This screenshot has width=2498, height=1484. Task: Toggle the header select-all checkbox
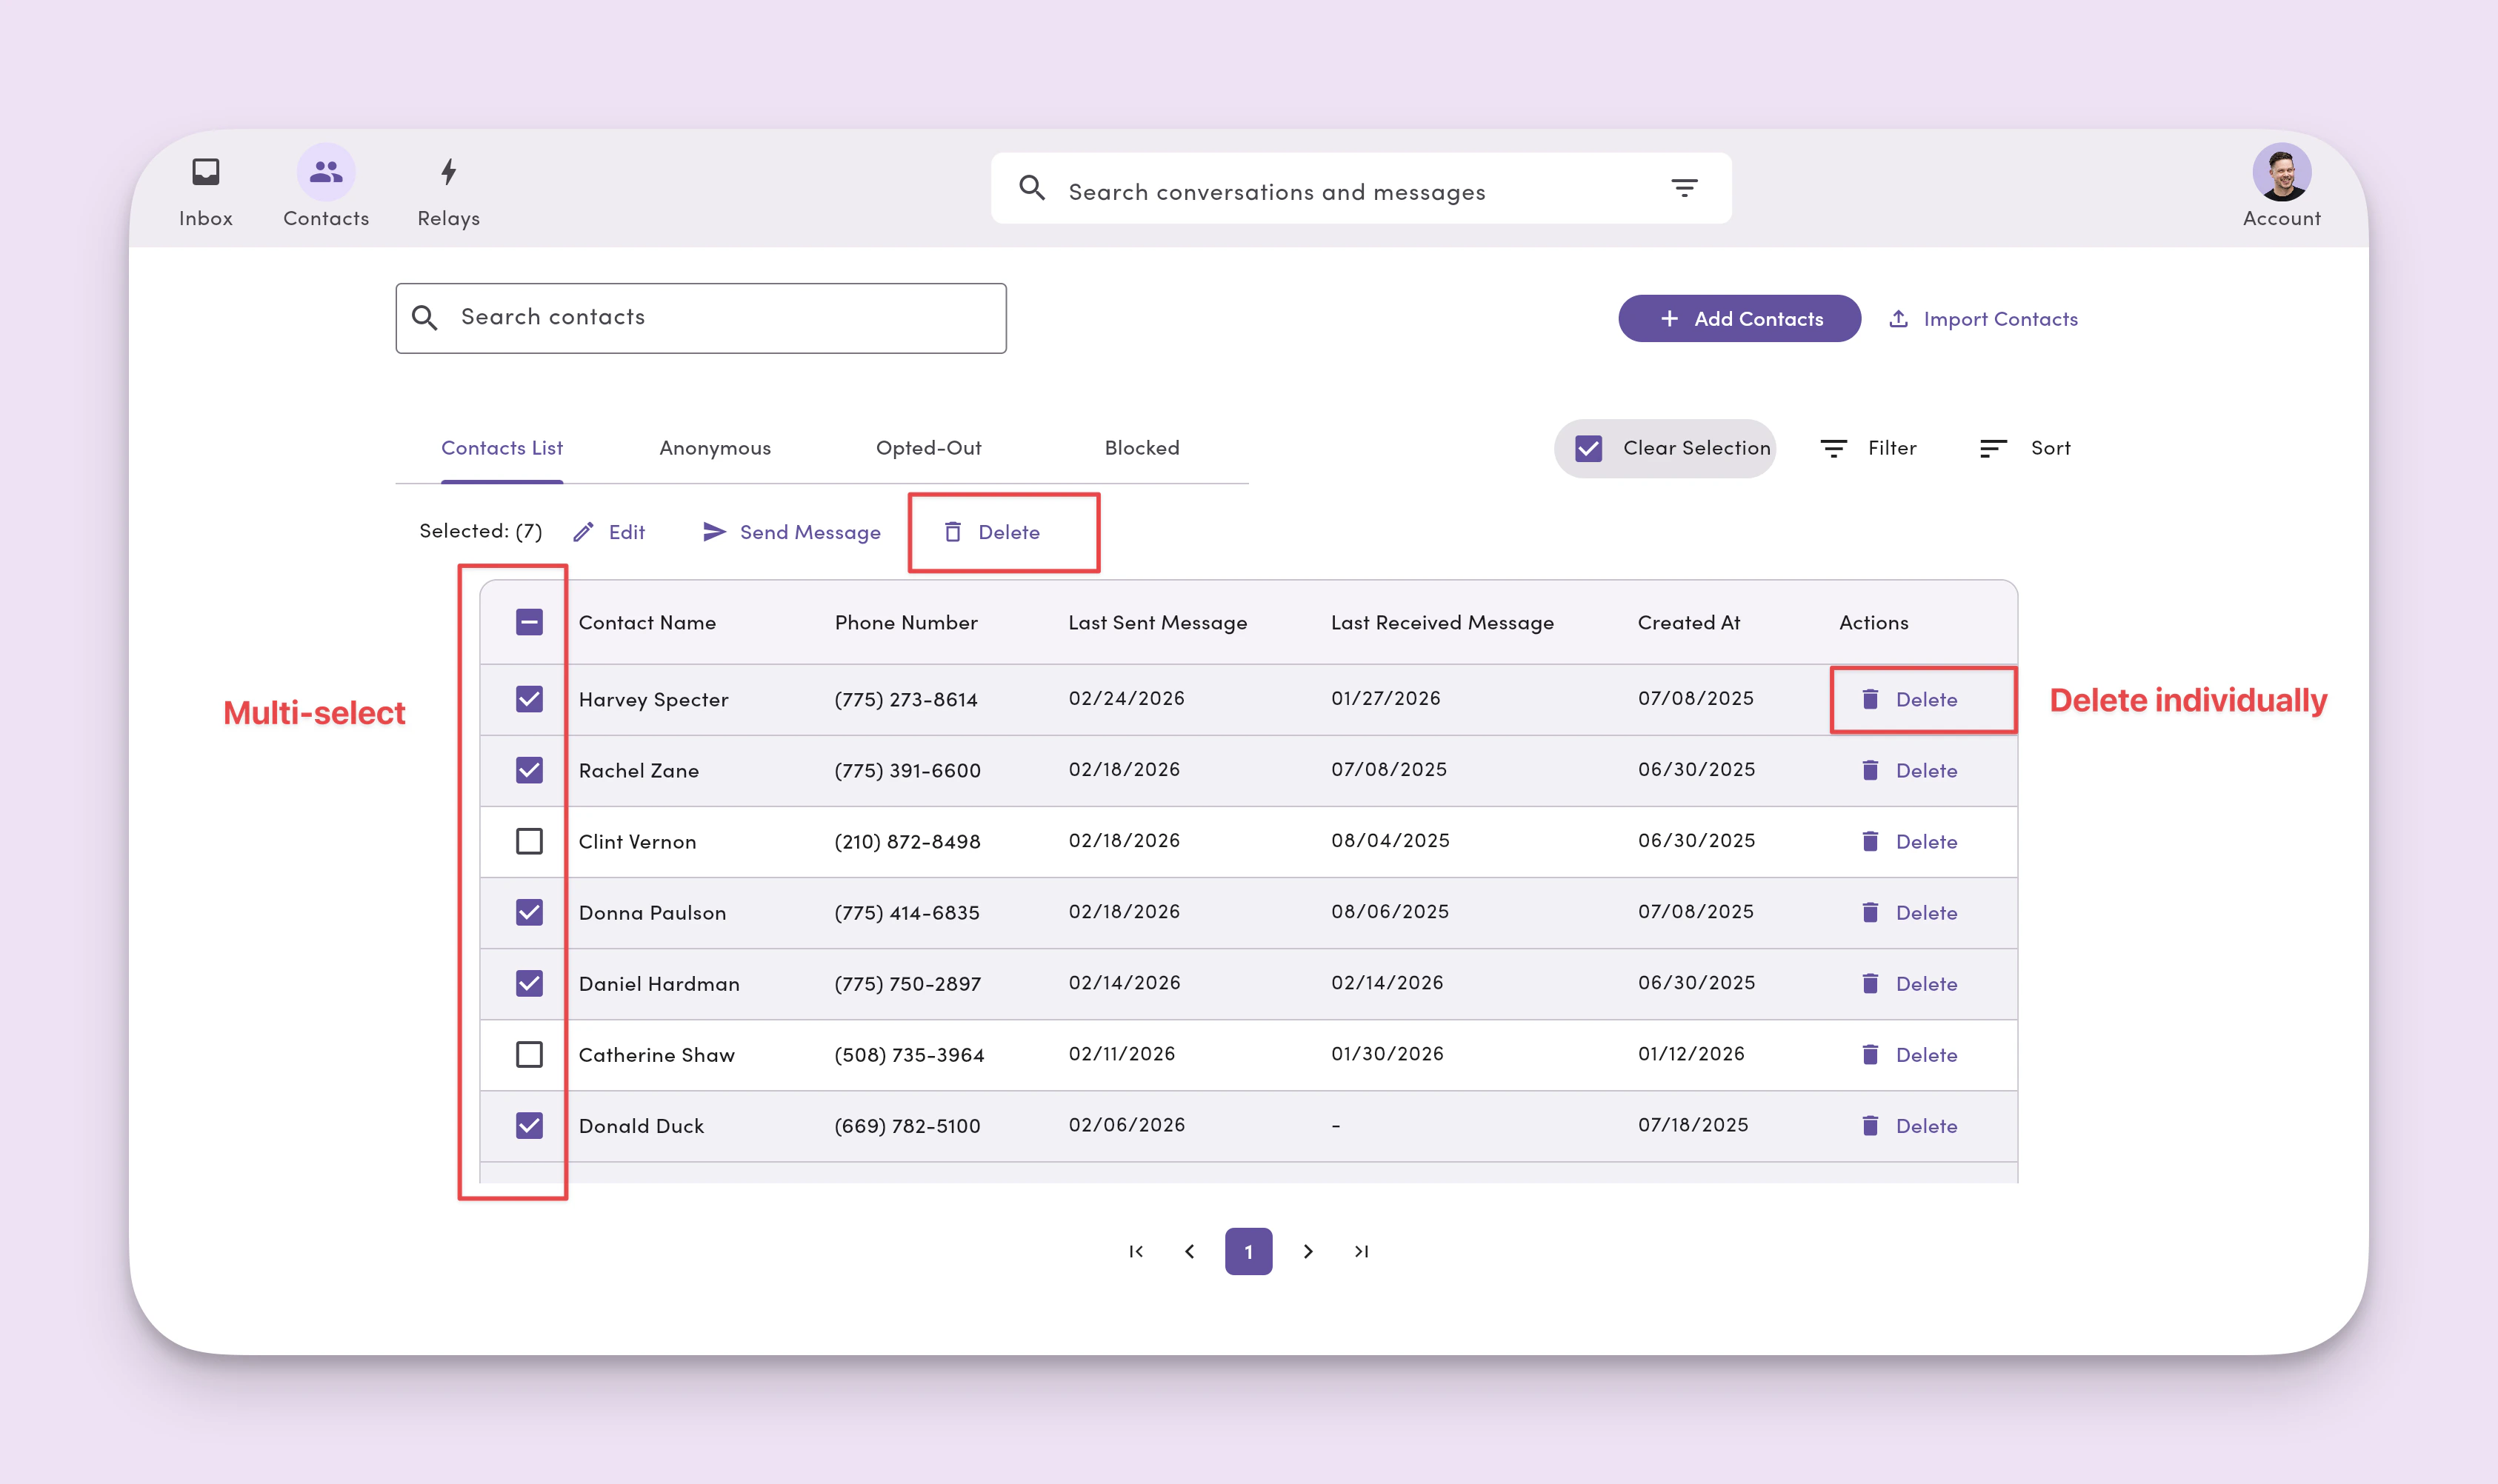[x=529, y=622]
